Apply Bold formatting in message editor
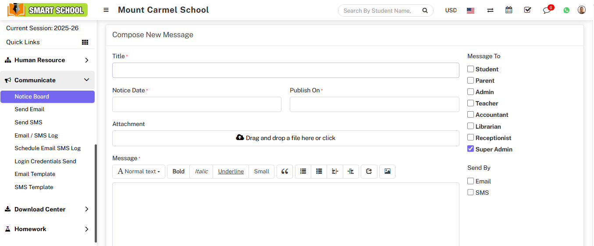This screenshot has width=594, height=246. [178, 172]
